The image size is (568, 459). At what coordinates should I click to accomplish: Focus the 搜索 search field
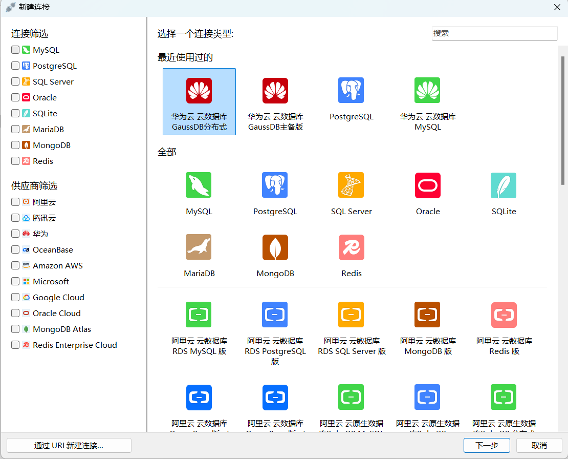(494, 33)
